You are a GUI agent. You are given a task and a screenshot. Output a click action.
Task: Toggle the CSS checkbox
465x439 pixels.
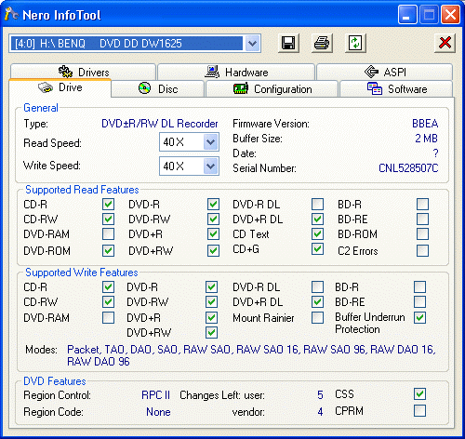(x=419, y=394)
